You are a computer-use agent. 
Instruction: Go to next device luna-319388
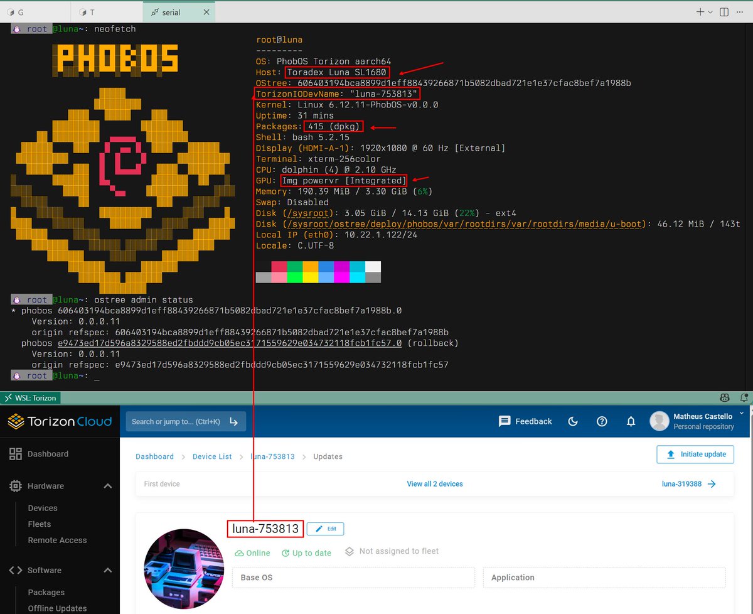coord(689,484)
